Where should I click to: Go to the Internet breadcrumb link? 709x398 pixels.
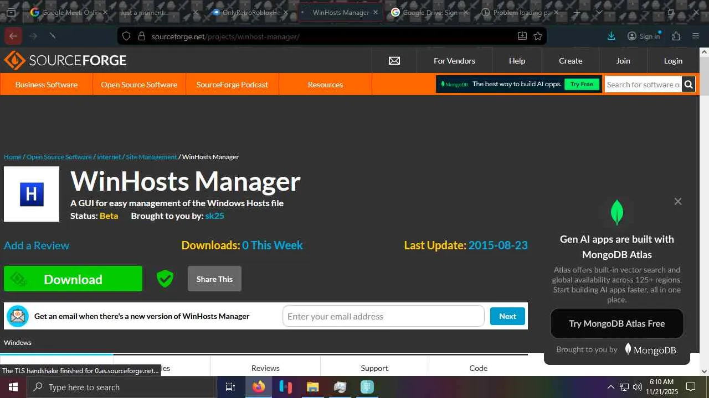pos(109,157)
